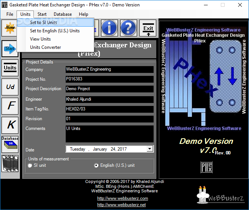Click the Company input field
This screenshot has width=249, height=210.
pos(110,69)
